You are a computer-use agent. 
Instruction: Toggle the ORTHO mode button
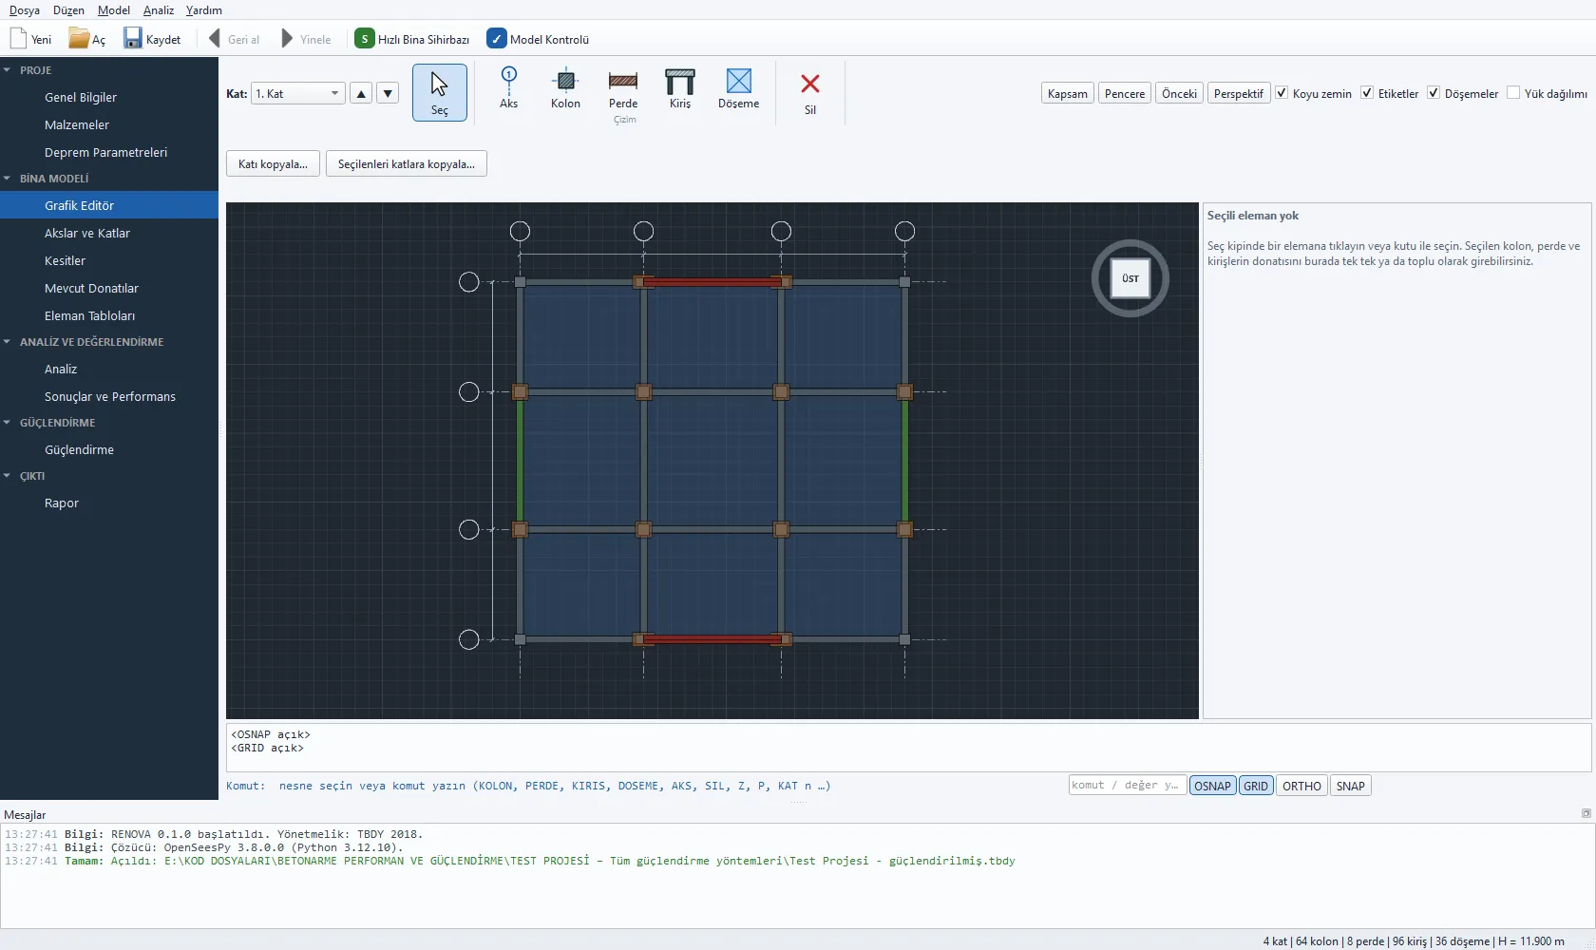(x=1301, y=786)
